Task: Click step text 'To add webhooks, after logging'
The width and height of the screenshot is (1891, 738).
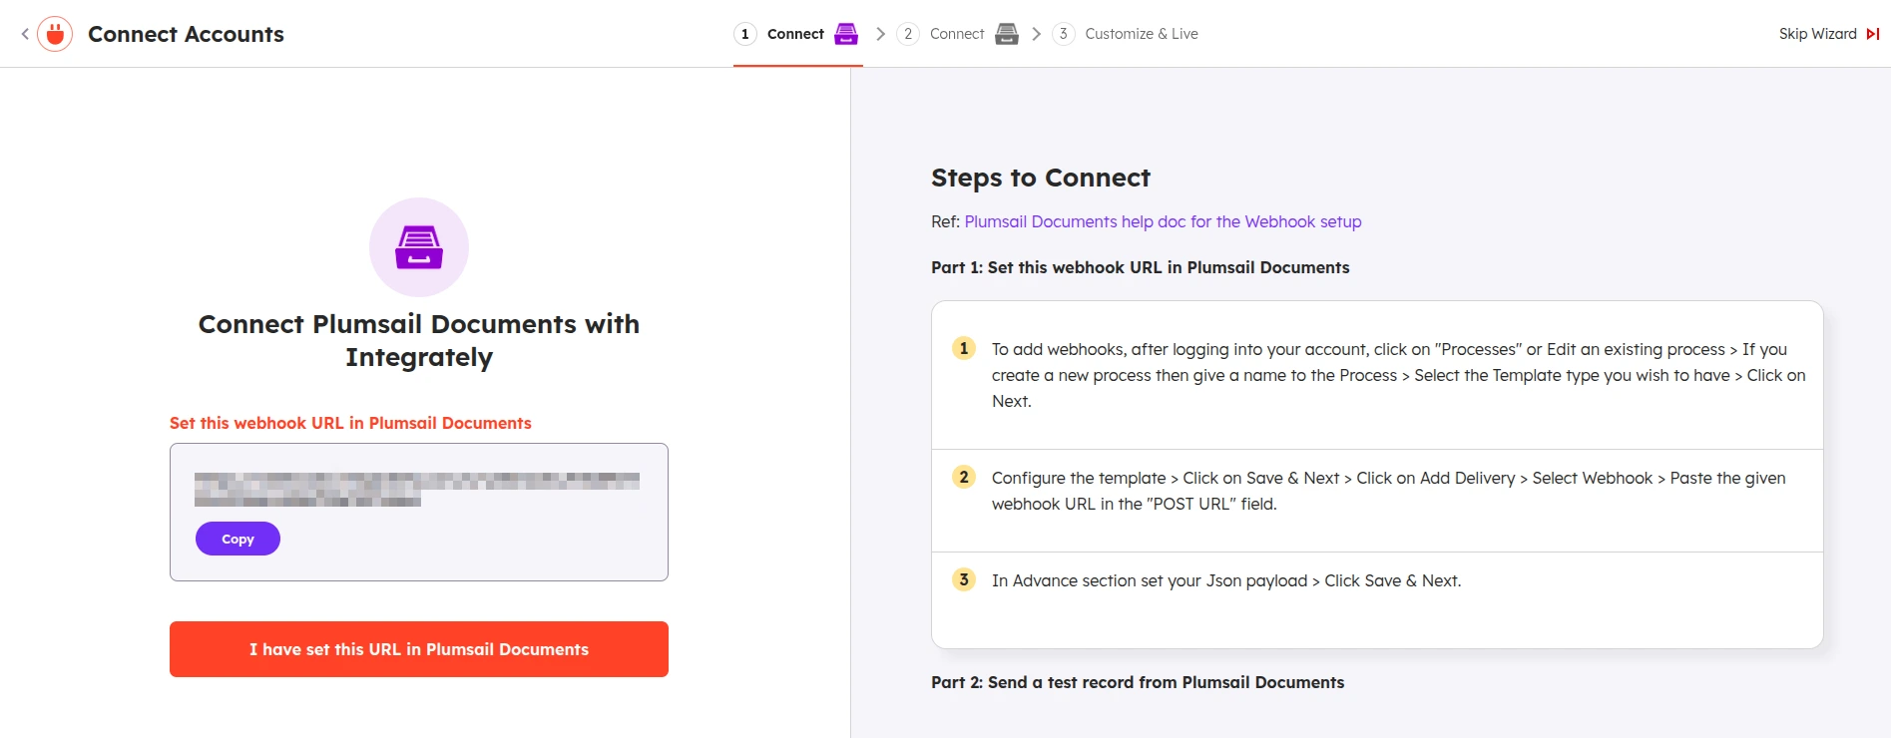Action: click(1398, 375)
